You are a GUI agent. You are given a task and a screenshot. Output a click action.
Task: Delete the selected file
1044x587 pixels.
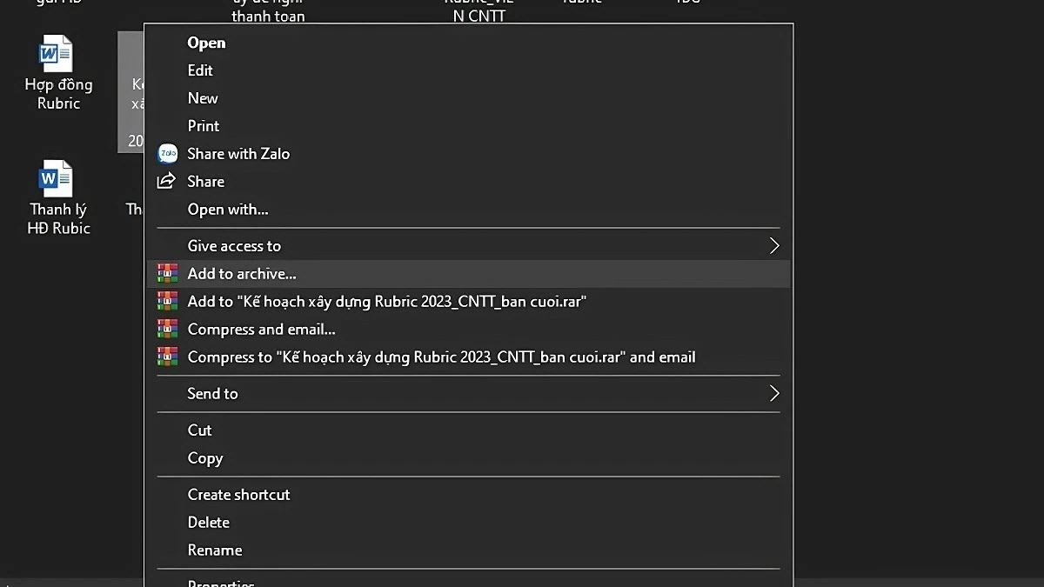[x=209, y=523]
